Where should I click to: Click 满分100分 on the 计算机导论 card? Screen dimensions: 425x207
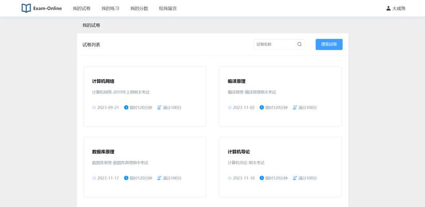pyautogui.click(x=307, y=178)
